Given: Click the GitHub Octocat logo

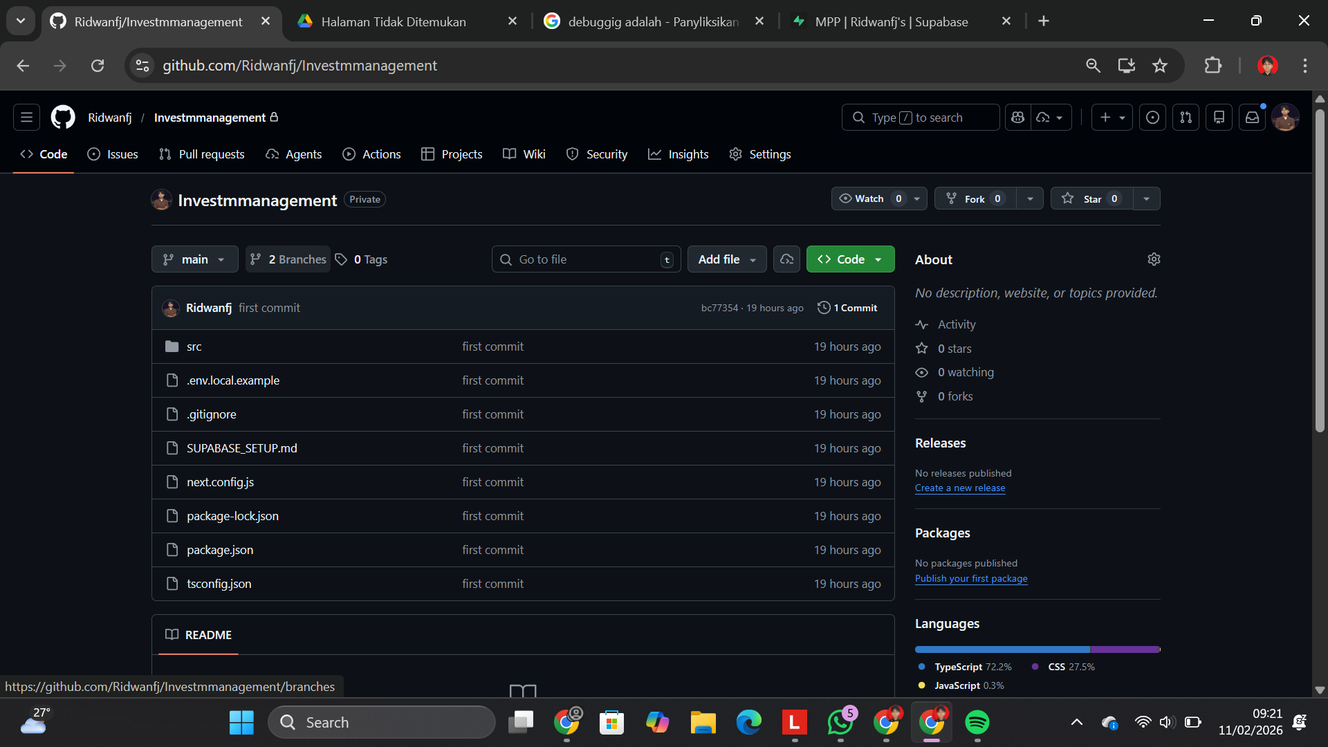Looking at the screenshot, I should pyautogui.click(x=63, y=118).
